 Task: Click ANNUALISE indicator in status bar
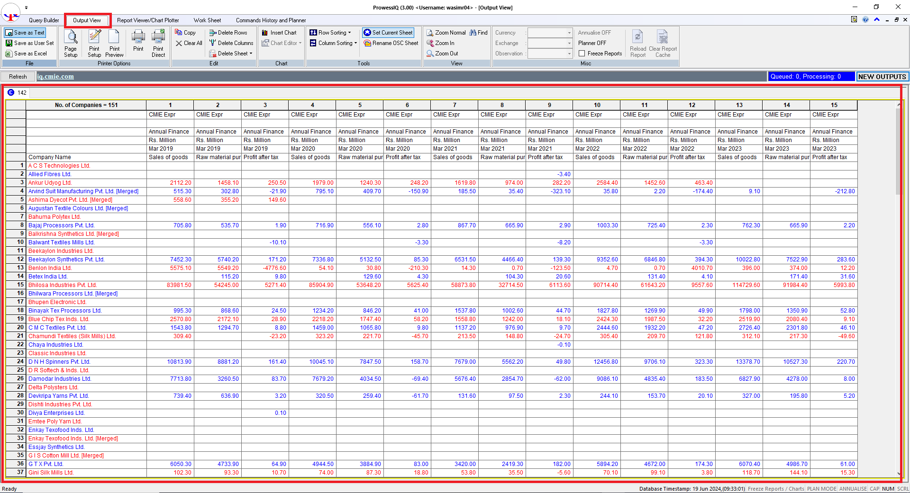(853, 489)
